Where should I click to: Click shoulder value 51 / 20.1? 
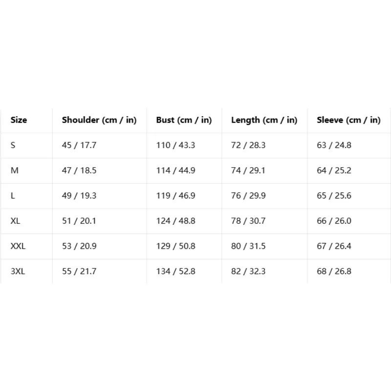[79, 221]
